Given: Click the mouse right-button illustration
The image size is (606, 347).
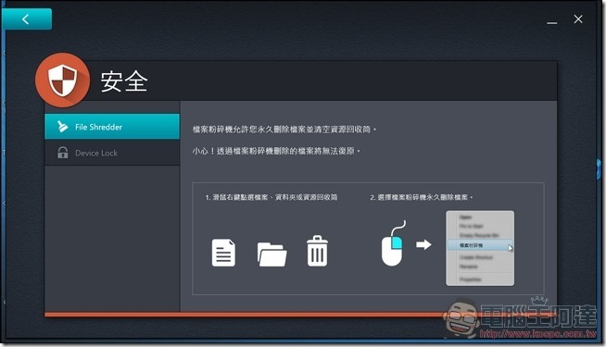Looking at the screenshot, I should click(393, 243).
